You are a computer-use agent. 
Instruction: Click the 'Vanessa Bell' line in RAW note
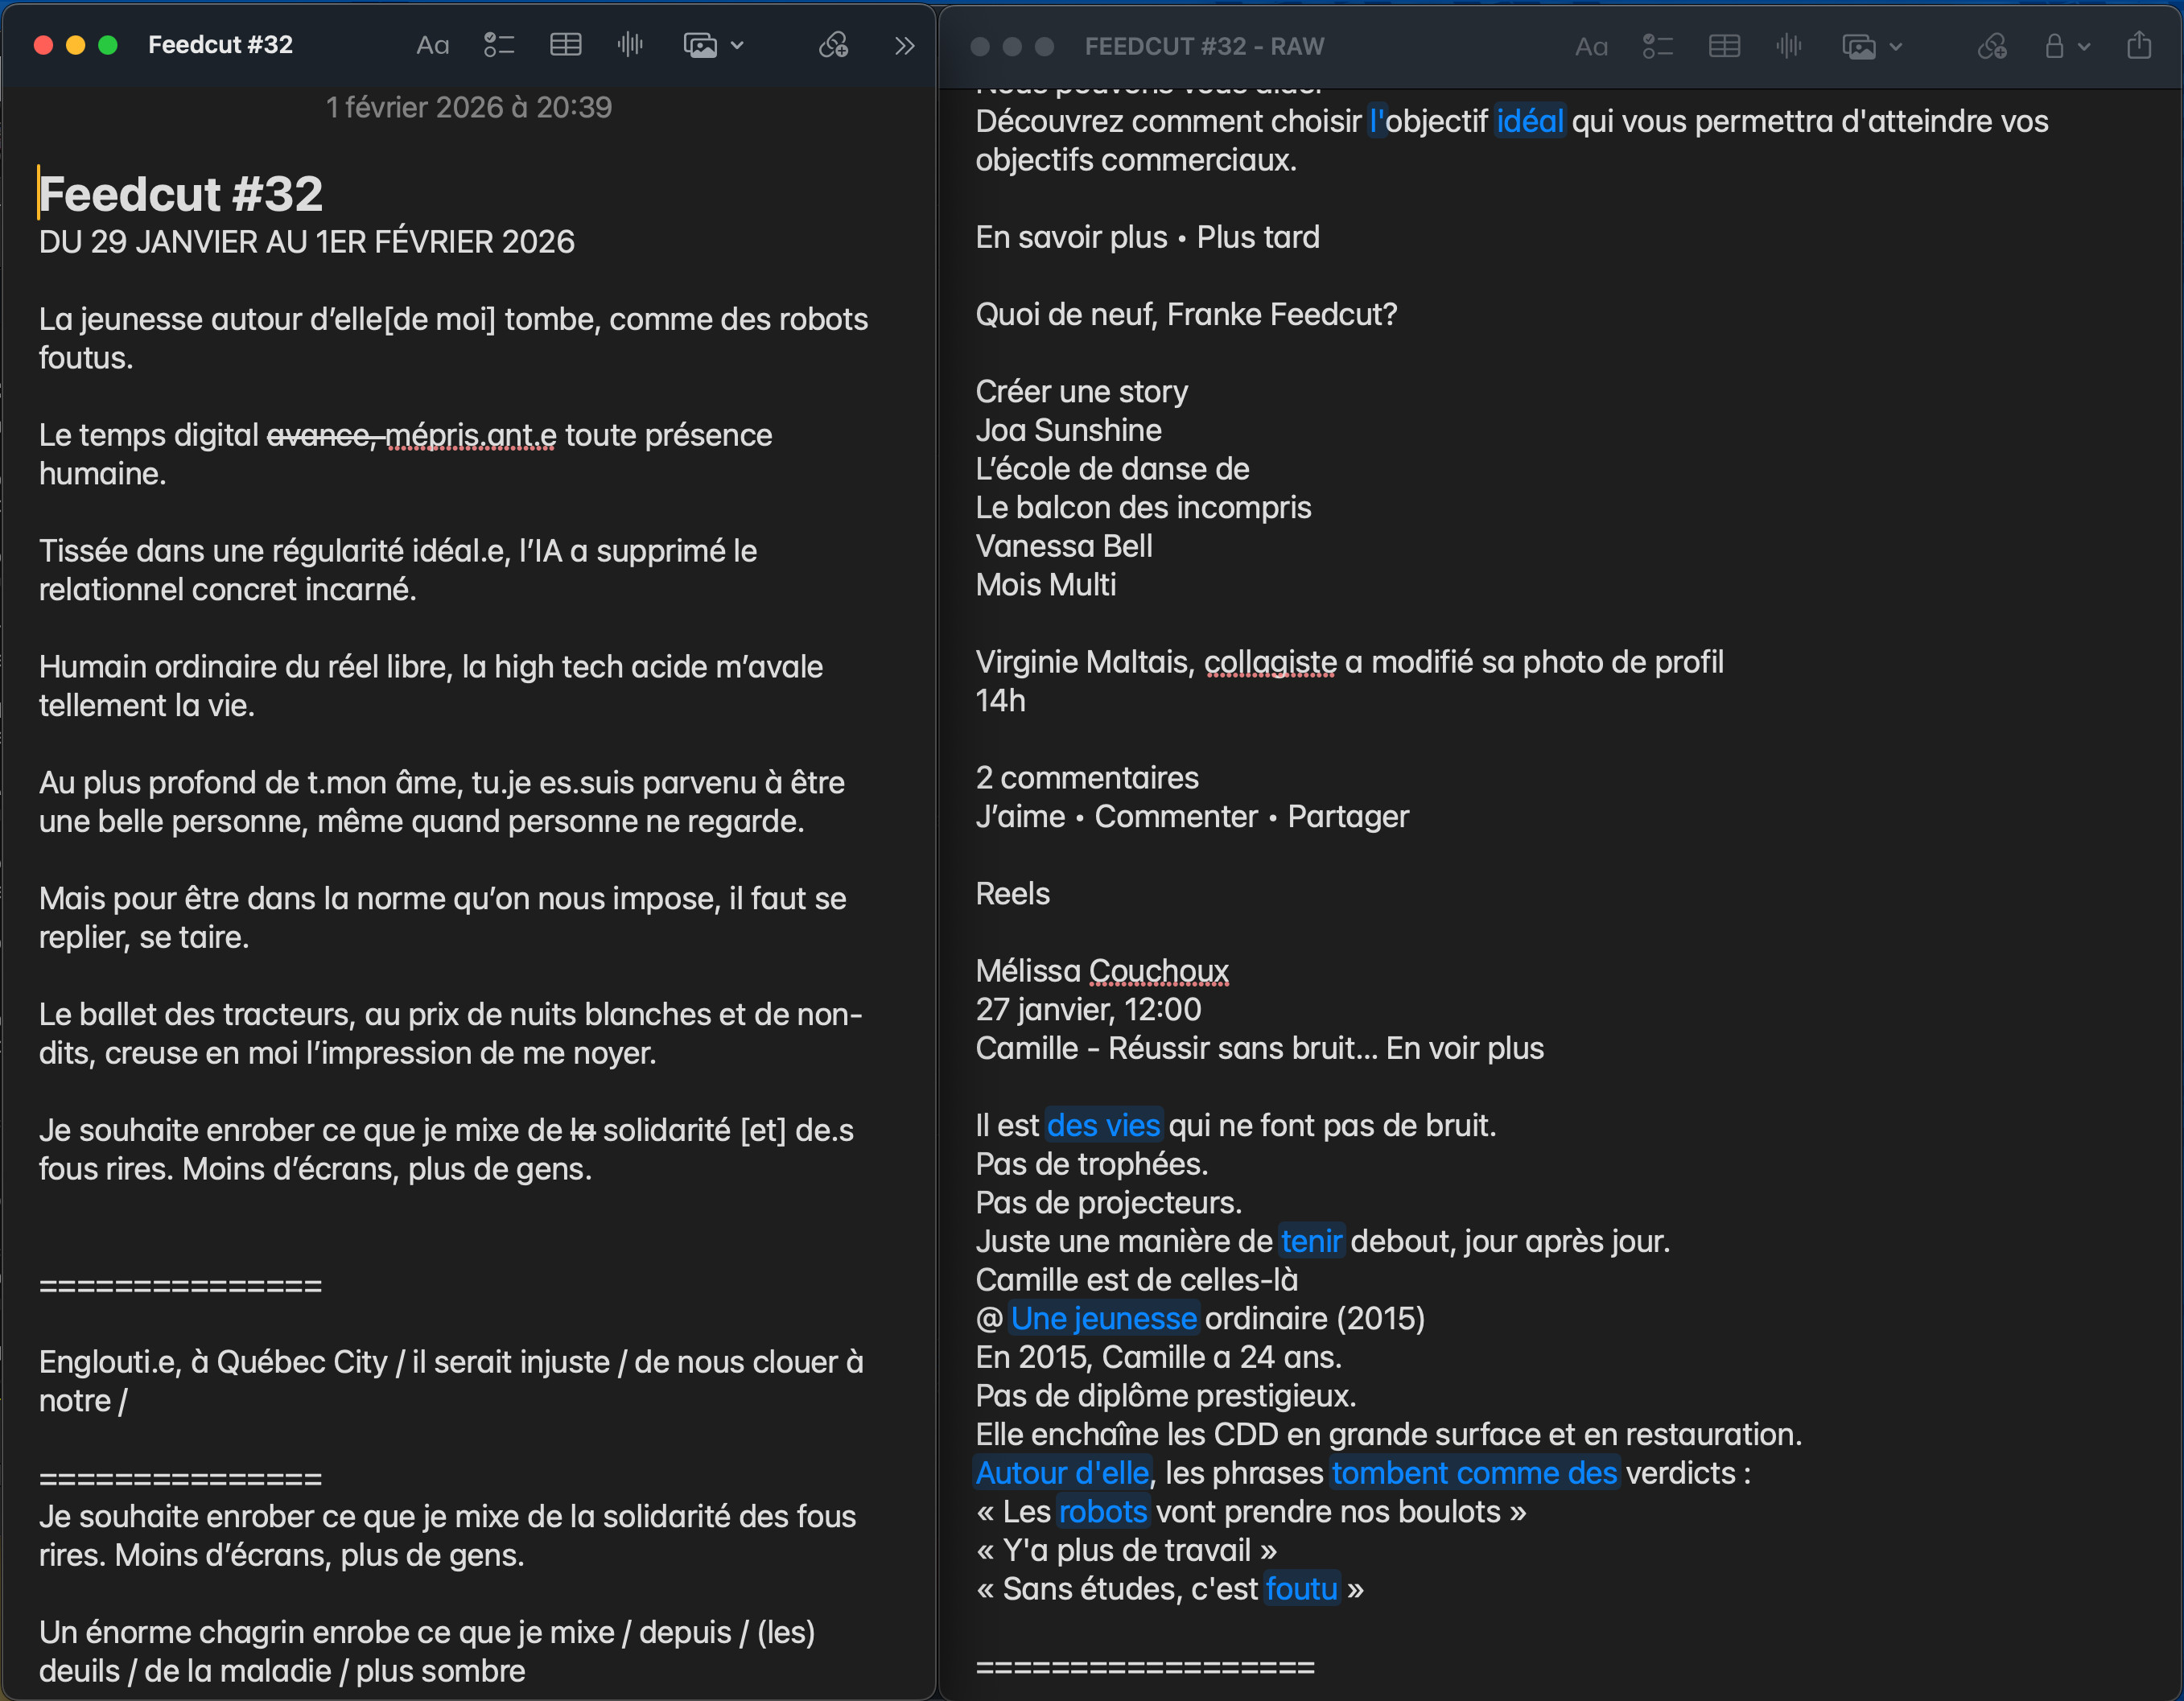click(x=1064, y=547)
